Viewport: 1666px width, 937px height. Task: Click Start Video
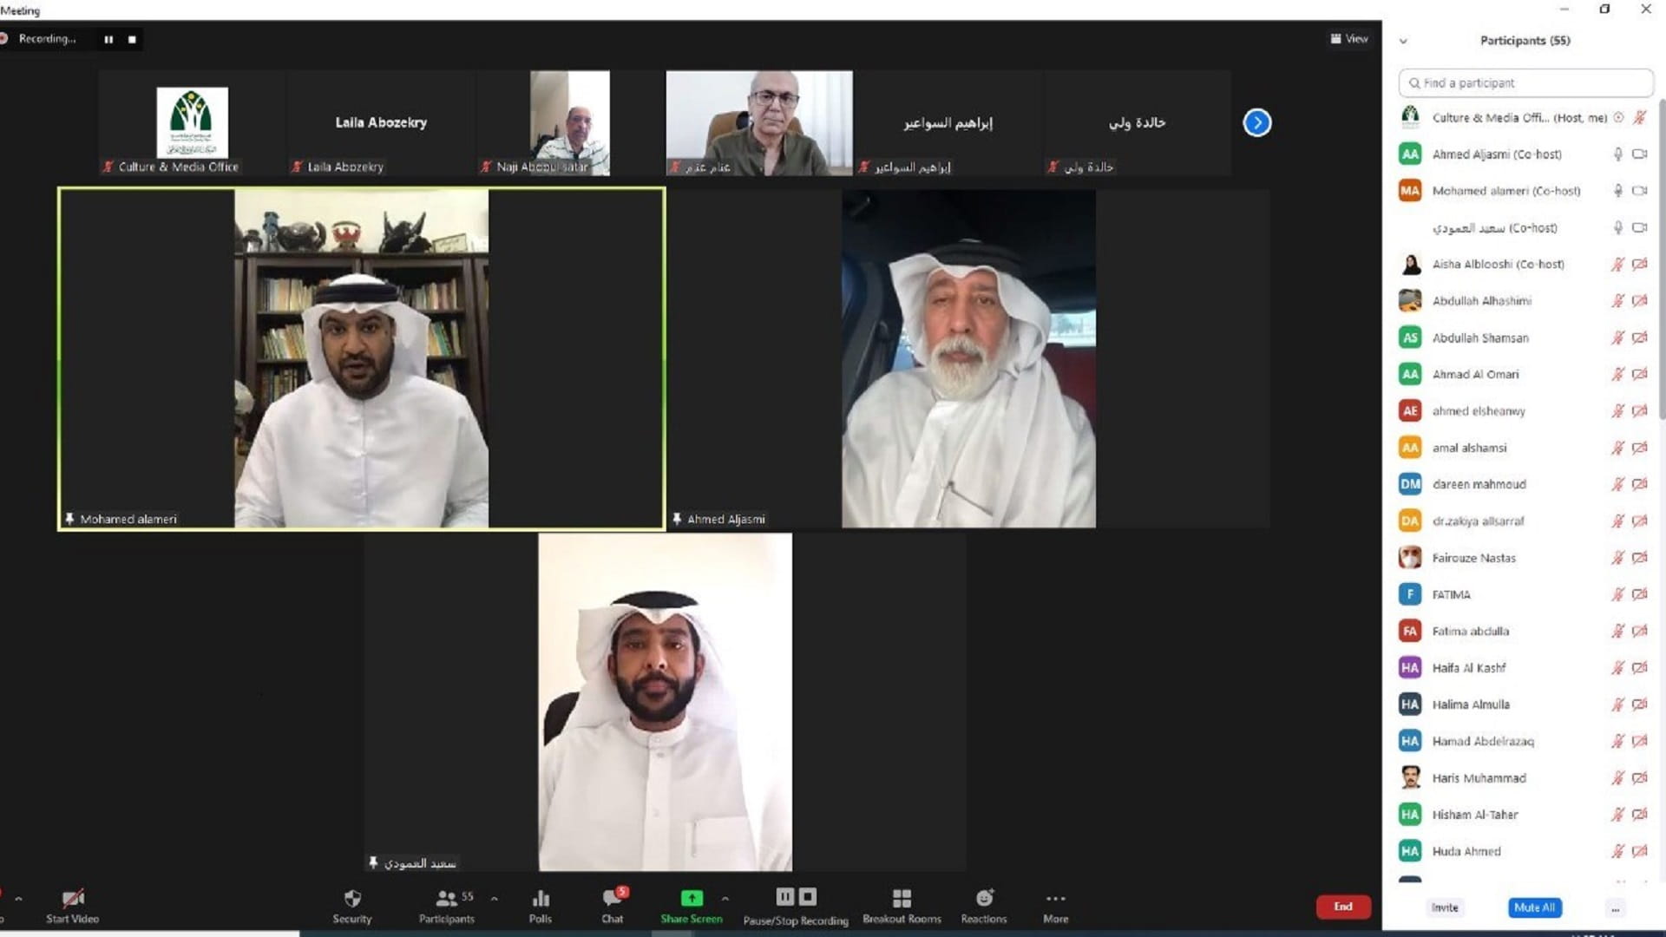click(x=73, y=905)
